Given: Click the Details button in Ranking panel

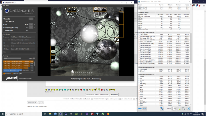Looking at the screenshot, I should (34, 58).
